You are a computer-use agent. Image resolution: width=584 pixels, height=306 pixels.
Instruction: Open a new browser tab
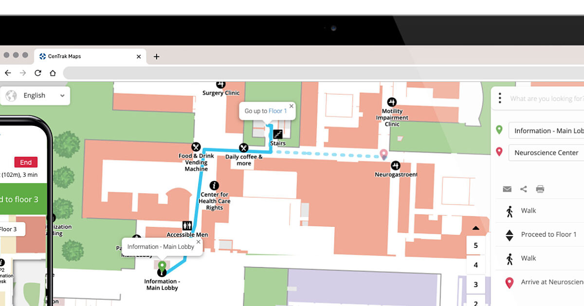pos(156,56)
